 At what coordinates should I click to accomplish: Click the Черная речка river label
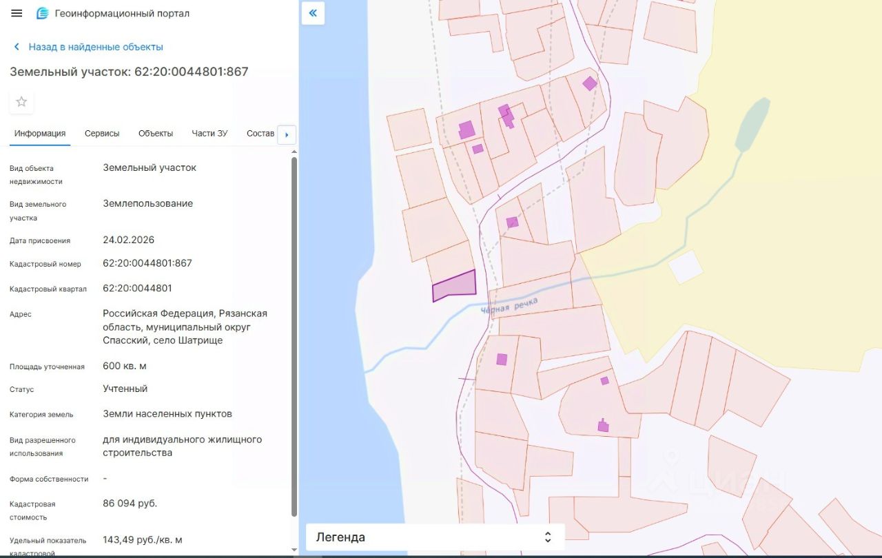tap(509, 306)
